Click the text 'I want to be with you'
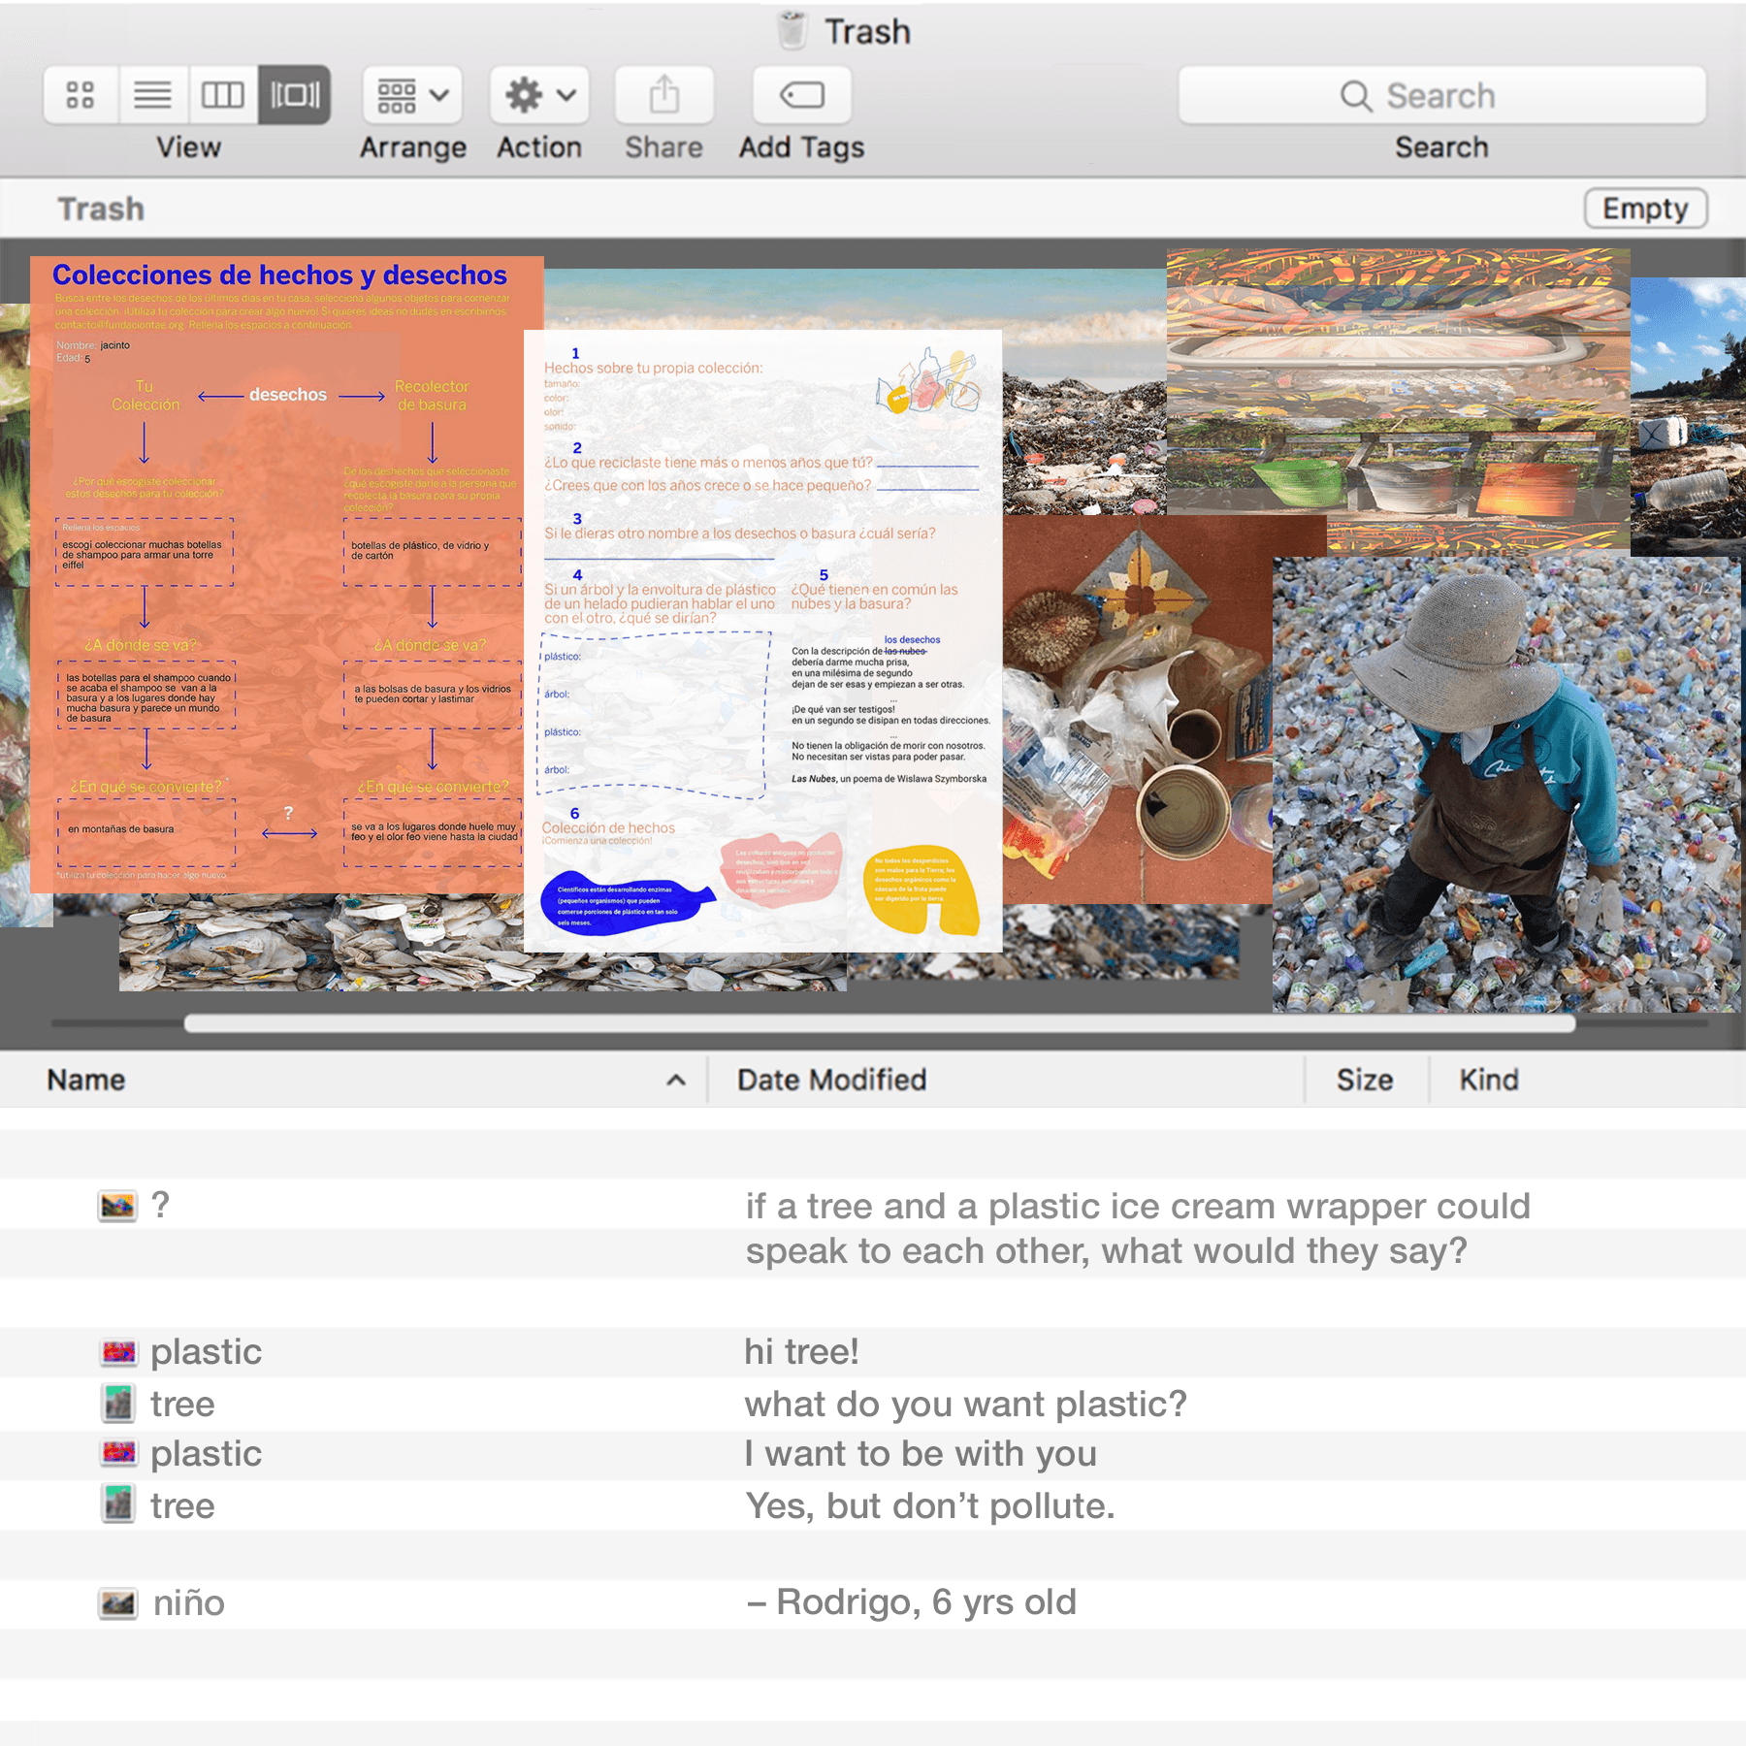Image resolution: width=1746 pixels, height=1746 pixels. 921,1454
